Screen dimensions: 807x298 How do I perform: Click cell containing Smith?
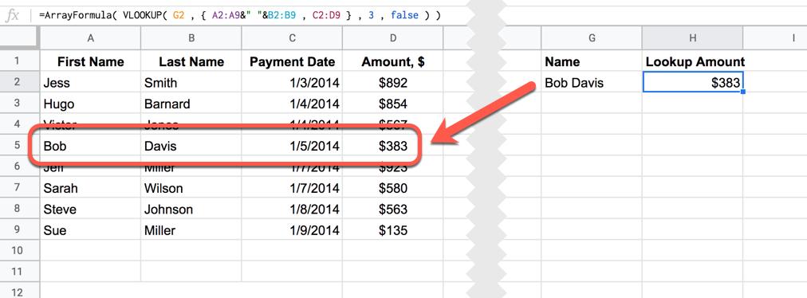pos(191,82)
